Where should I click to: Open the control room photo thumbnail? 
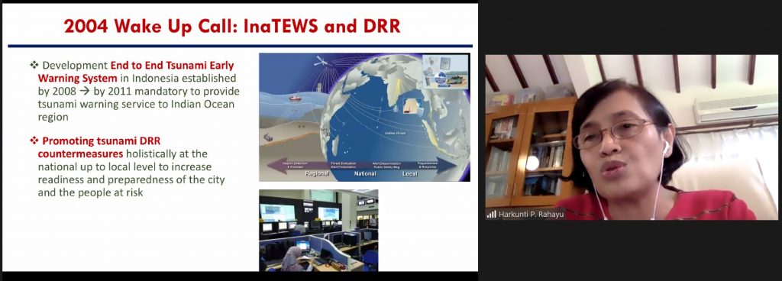318,230
